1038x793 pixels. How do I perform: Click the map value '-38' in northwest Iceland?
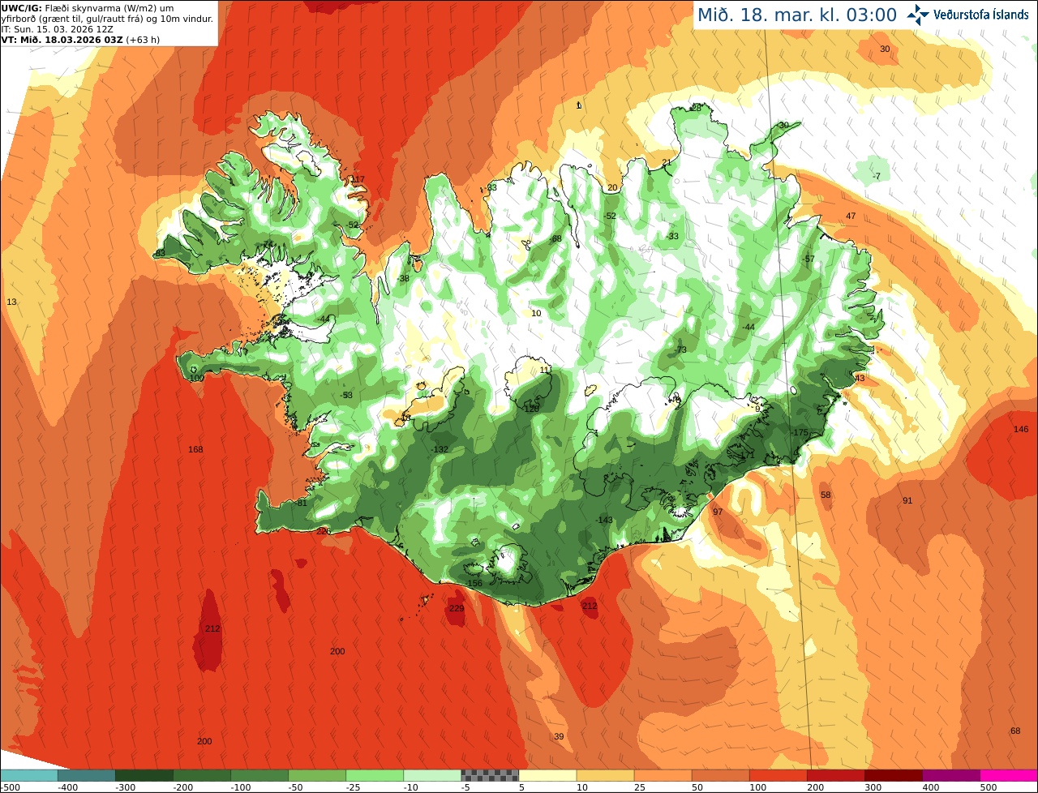403,278
